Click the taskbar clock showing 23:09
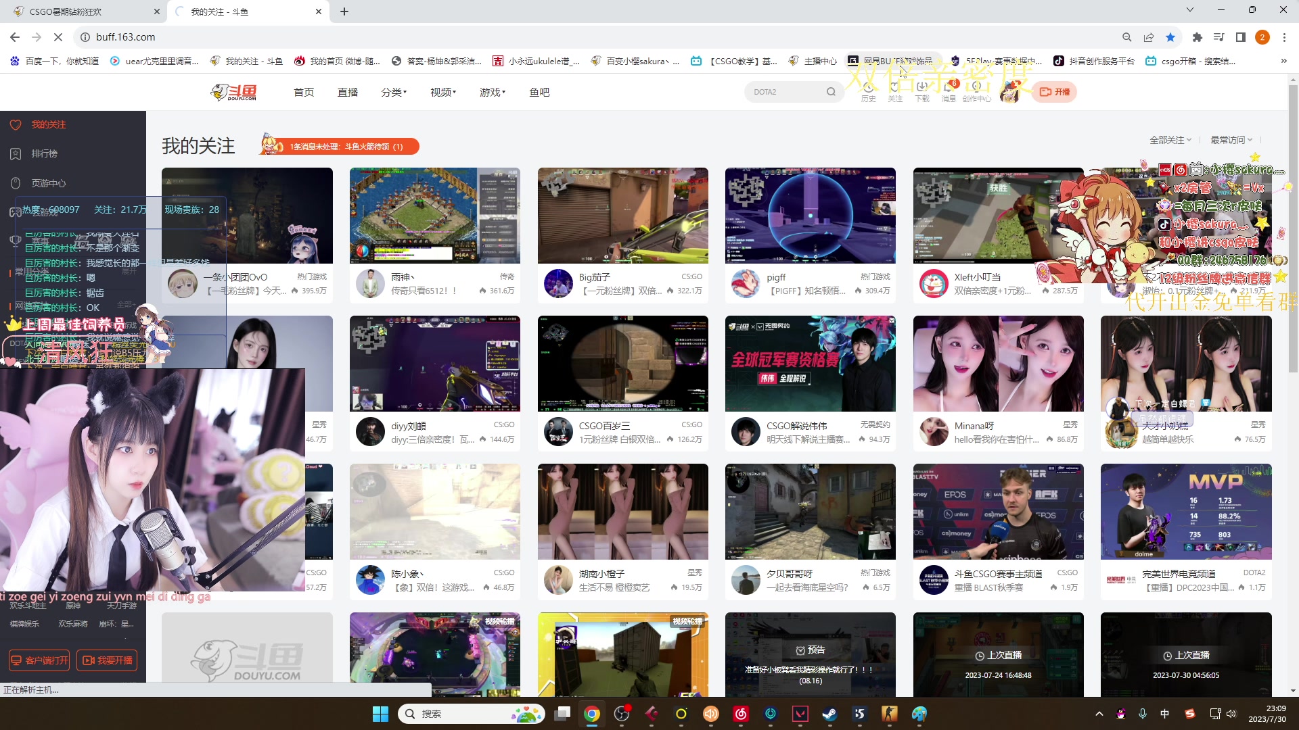This screenshot has width=1299, height=730. click(1267, 714)
